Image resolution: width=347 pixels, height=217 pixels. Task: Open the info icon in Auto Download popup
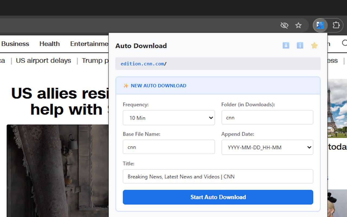300,46
